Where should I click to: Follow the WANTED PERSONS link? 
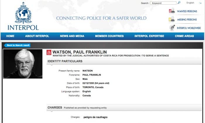(x=187, y=11)
